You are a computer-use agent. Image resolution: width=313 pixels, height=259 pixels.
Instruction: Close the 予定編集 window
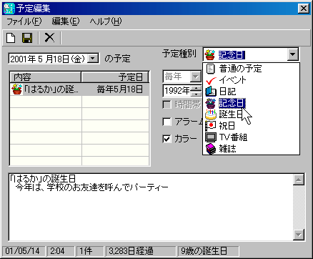[x=304, y=9]
